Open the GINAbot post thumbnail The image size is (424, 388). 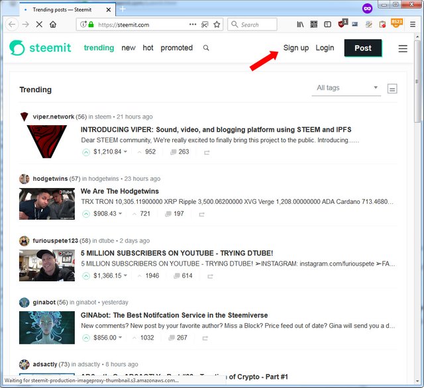[x=47, y=328]
